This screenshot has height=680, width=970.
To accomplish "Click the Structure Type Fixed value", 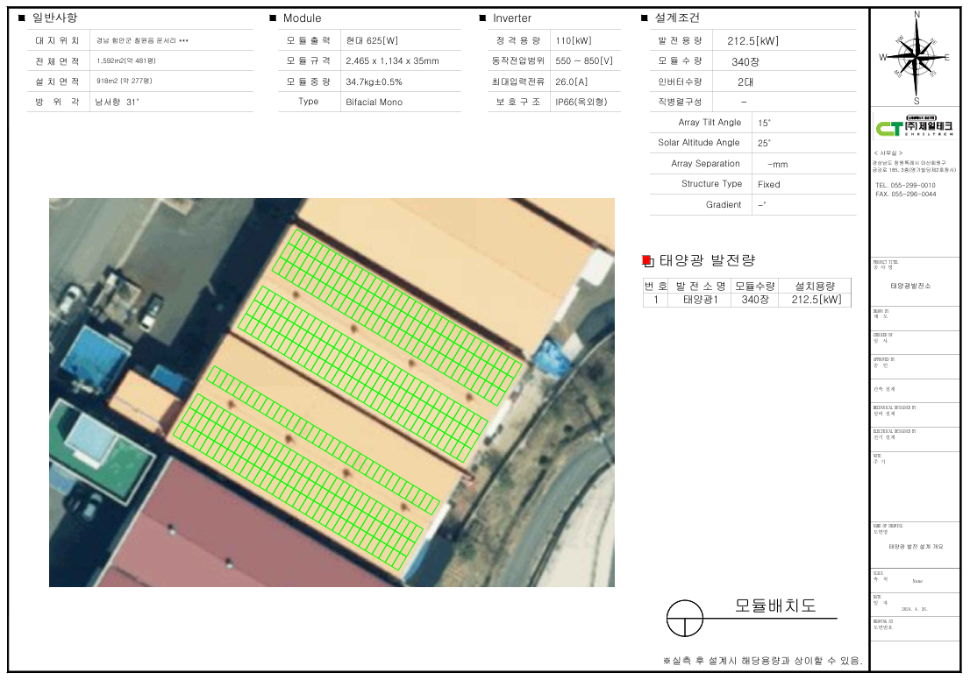I will coord(768,185).
